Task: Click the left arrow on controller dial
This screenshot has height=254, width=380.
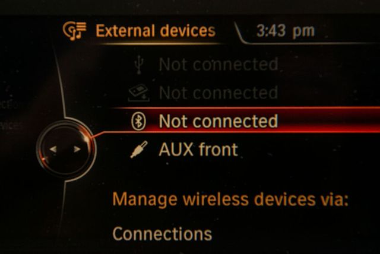Action: tap(53, 149)
